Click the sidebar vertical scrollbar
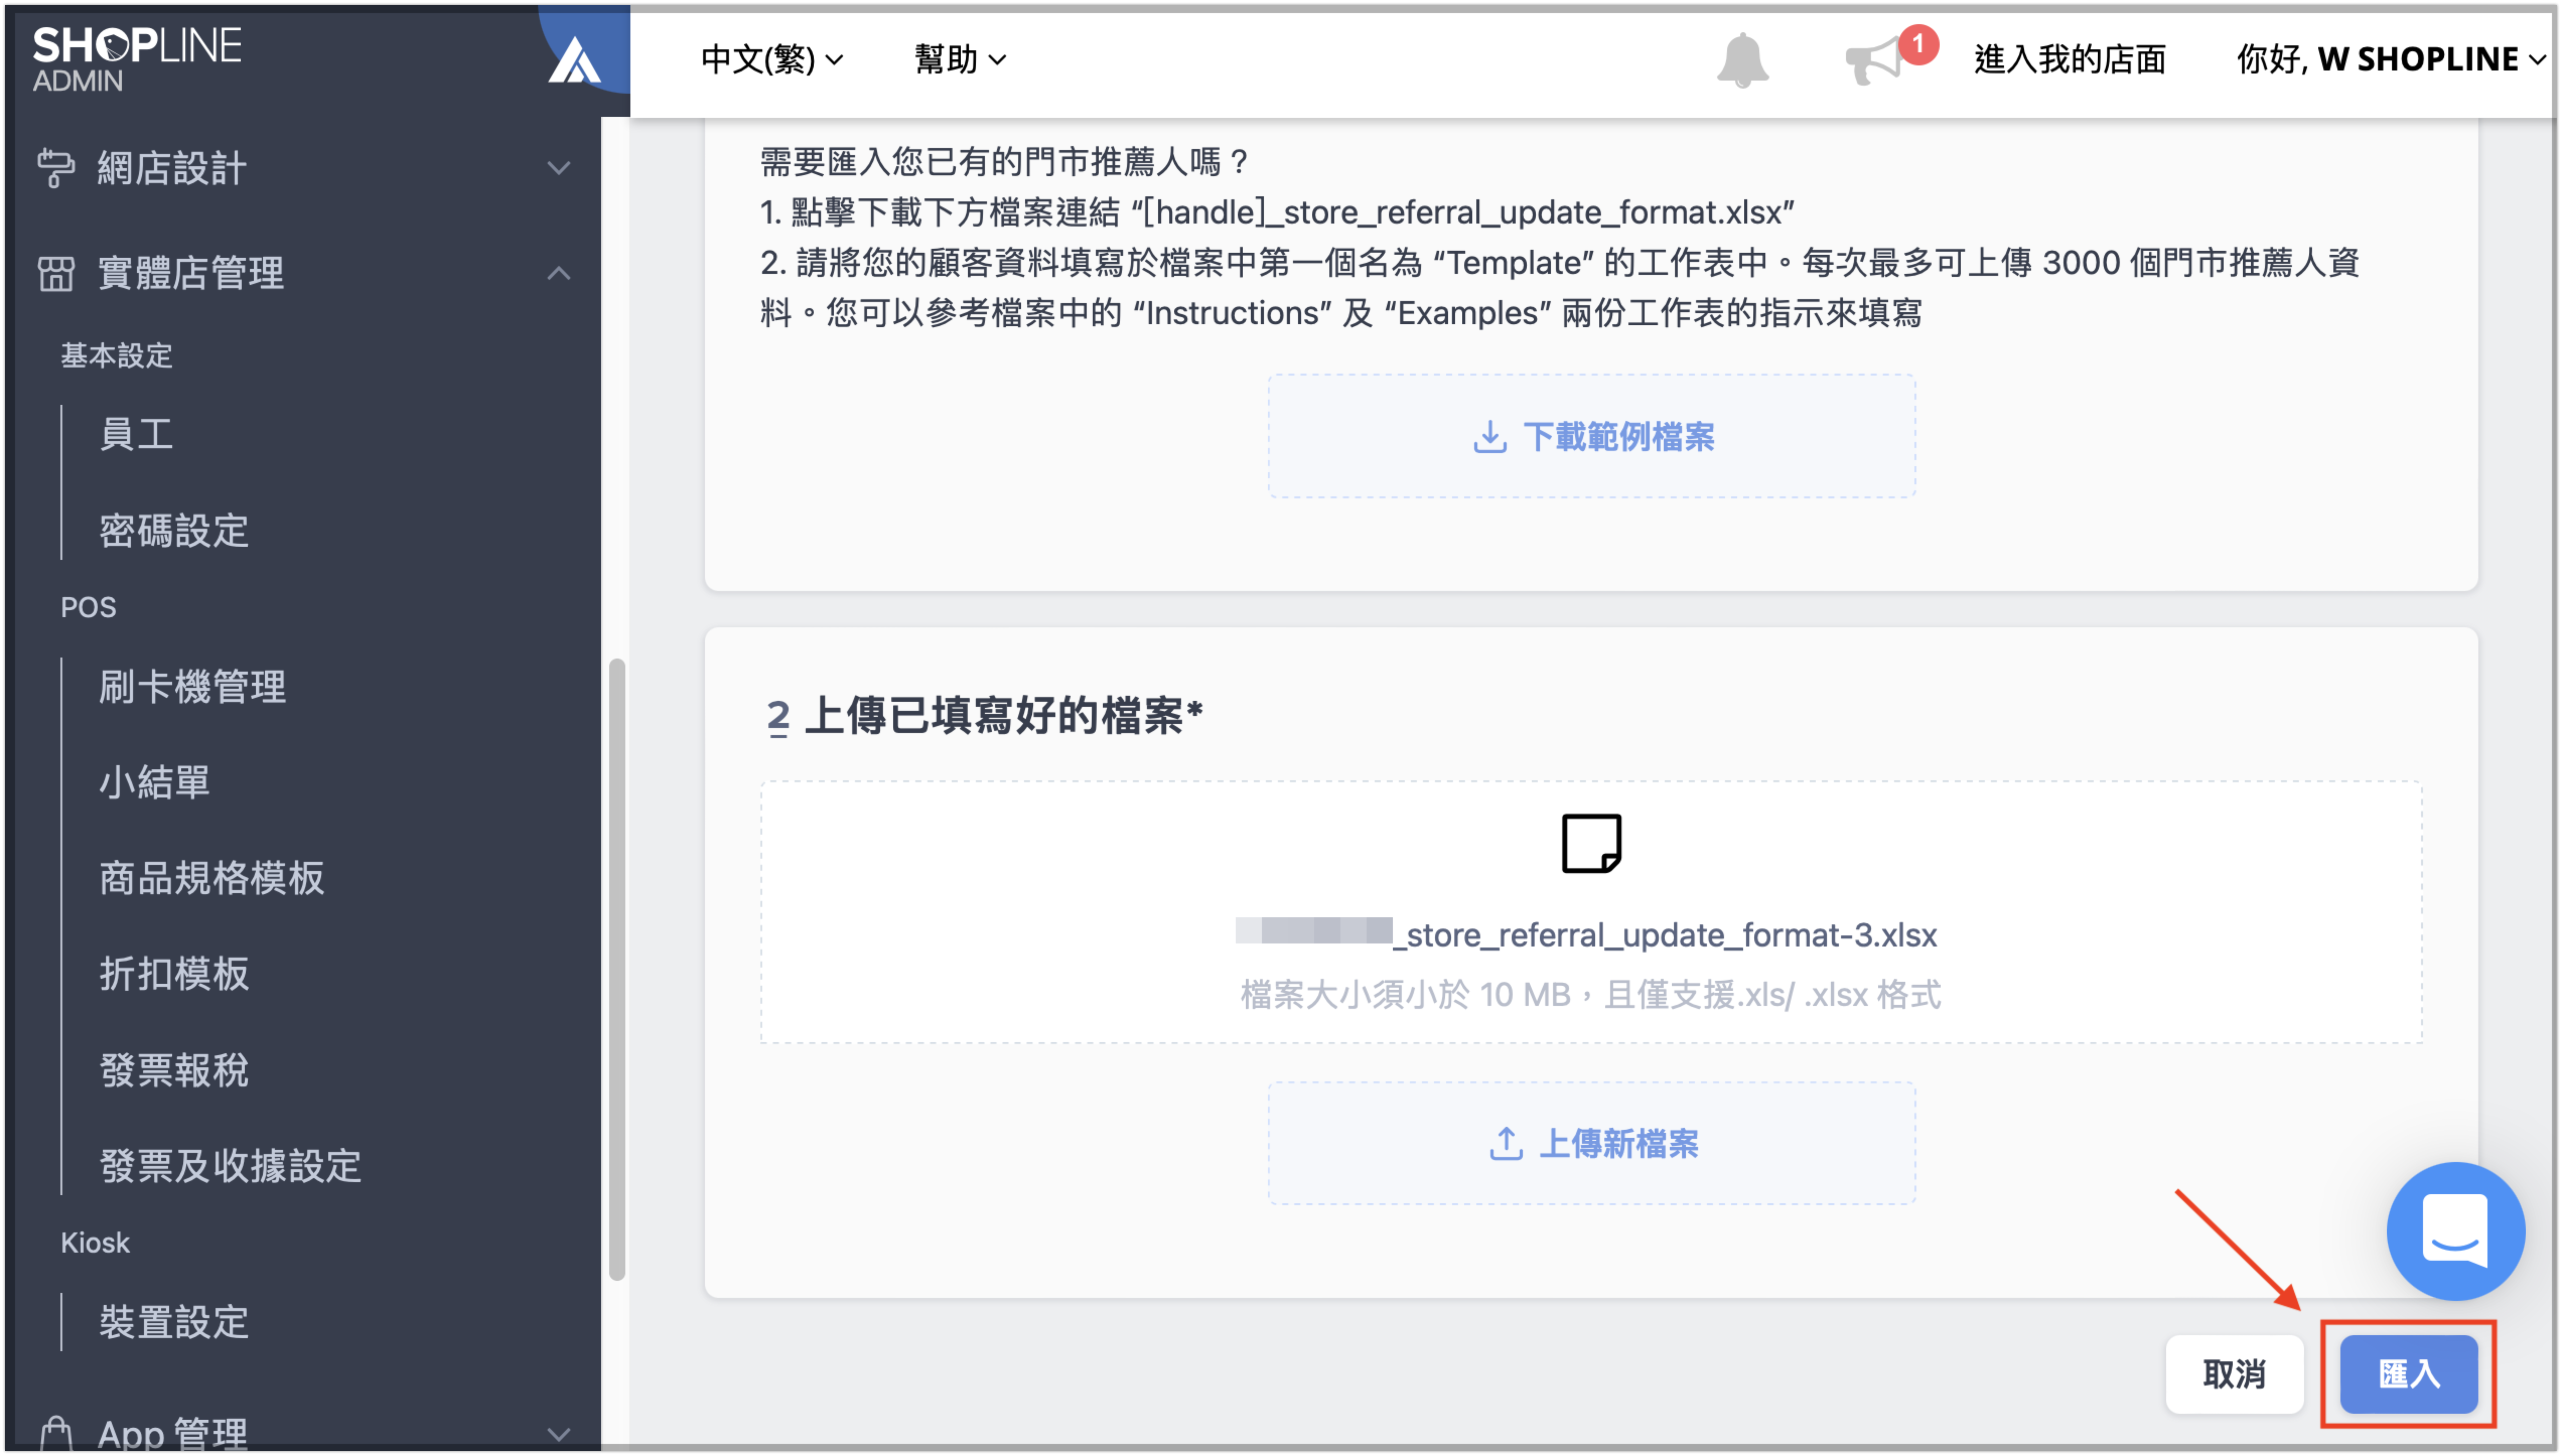Screen dimensions: 2562x1456 tap(617, 968)
